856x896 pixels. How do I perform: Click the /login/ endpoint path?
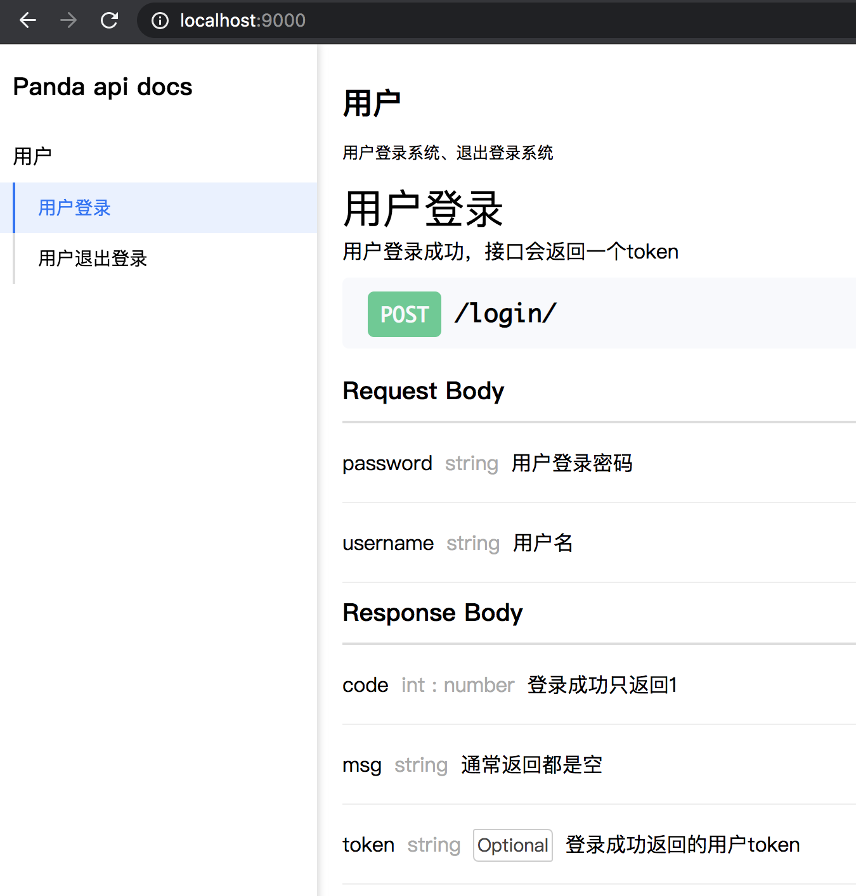[x=505, y=314]
